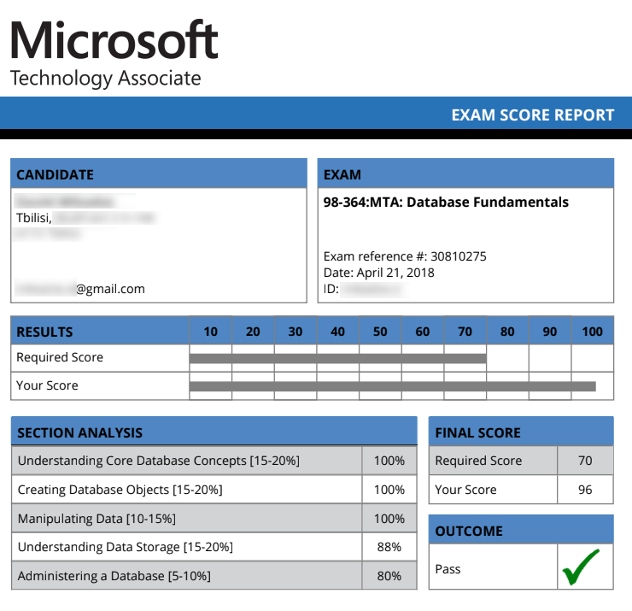Click the Required Score progress bar

click(x=337, y=359)
